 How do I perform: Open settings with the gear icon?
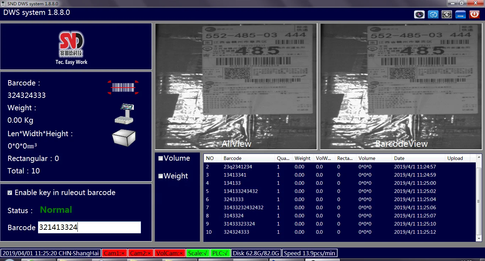[x=447, y=15]
